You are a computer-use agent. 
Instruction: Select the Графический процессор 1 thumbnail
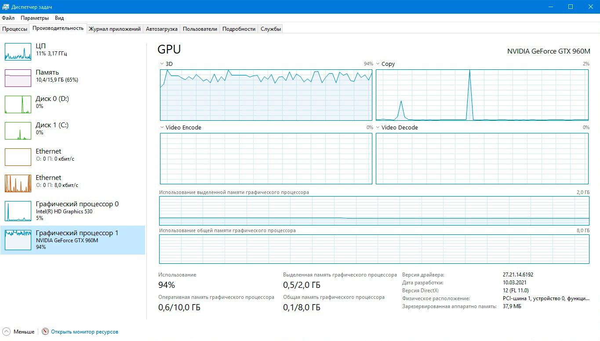(18, 240)
